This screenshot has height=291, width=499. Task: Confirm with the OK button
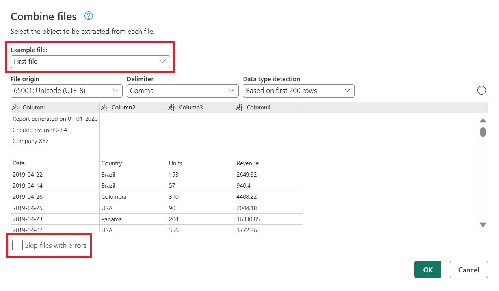tap(428, 269)
